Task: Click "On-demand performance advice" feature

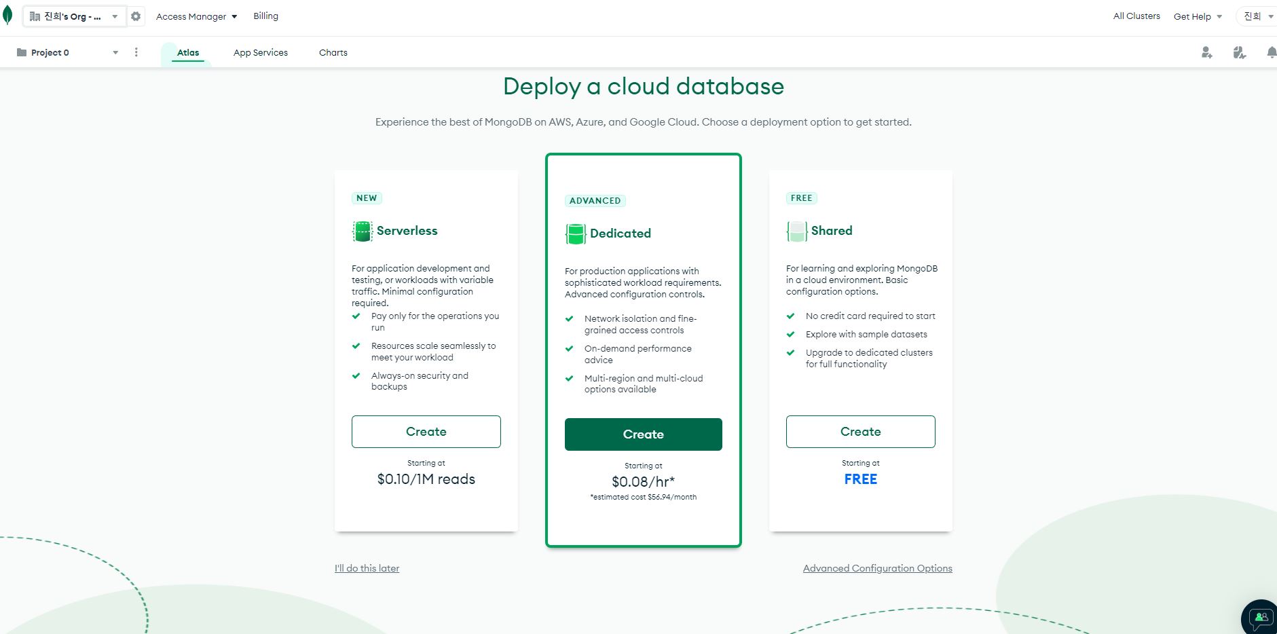Action: click(638, 354)
